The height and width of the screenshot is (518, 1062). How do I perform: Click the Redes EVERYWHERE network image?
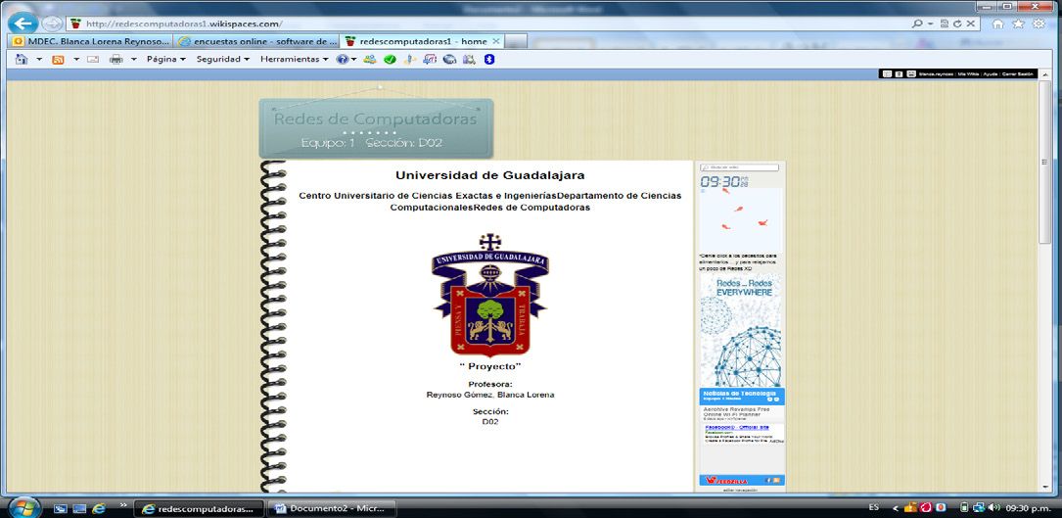tap(740, 330)
